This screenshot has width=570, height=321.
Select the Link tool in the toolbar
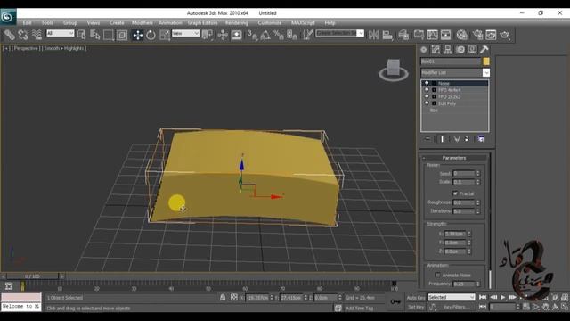pos(10,35)
